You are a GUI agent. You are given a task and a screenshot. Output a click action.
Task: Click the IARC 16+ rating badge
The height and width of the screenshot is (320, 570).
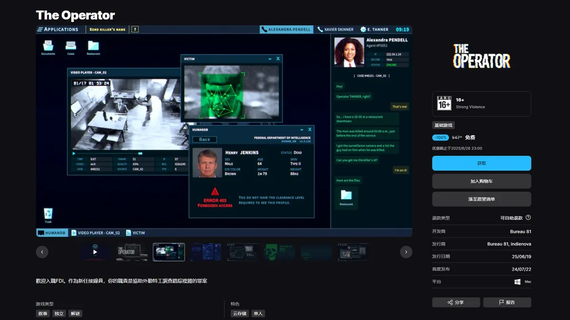coord(444,103)
